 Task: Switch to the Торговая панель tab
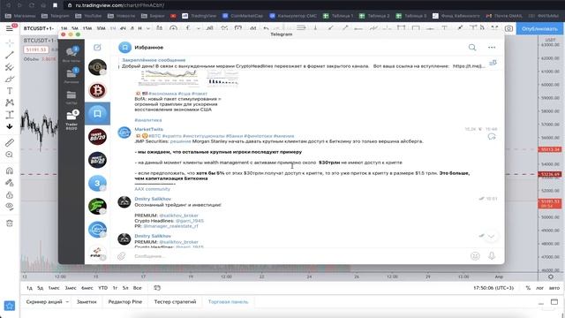(x=228, y=302)
